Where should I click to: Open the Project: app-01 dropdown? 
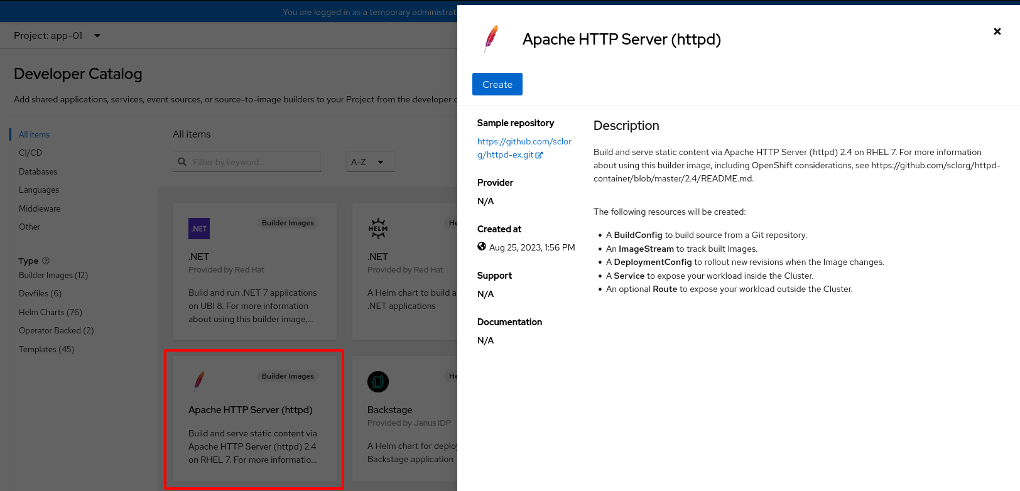pyautogui.click(x=57, y=36)
